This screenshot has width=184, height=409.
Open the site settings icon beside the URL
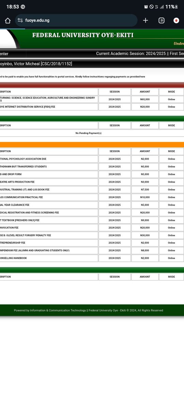20,20
